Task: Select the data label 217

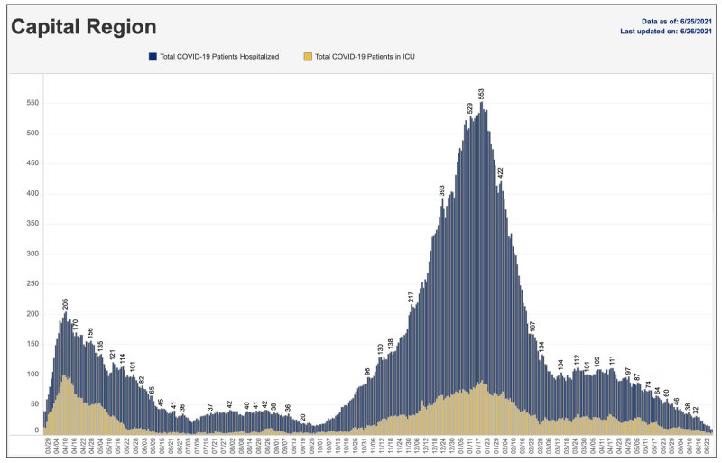Action: coord(411,297)
